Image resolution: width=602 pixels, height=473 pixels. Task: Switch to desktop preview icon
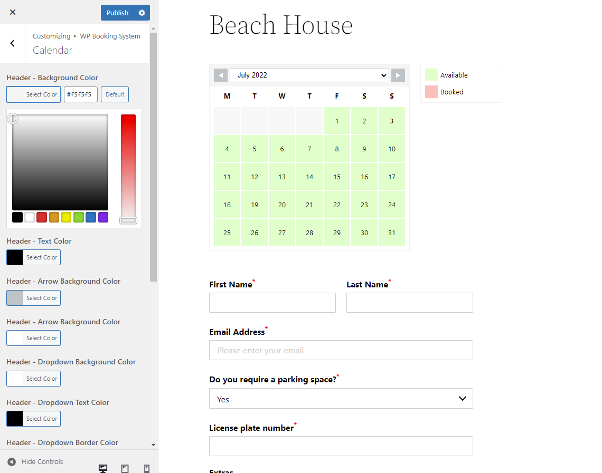[x=103, y=468]
